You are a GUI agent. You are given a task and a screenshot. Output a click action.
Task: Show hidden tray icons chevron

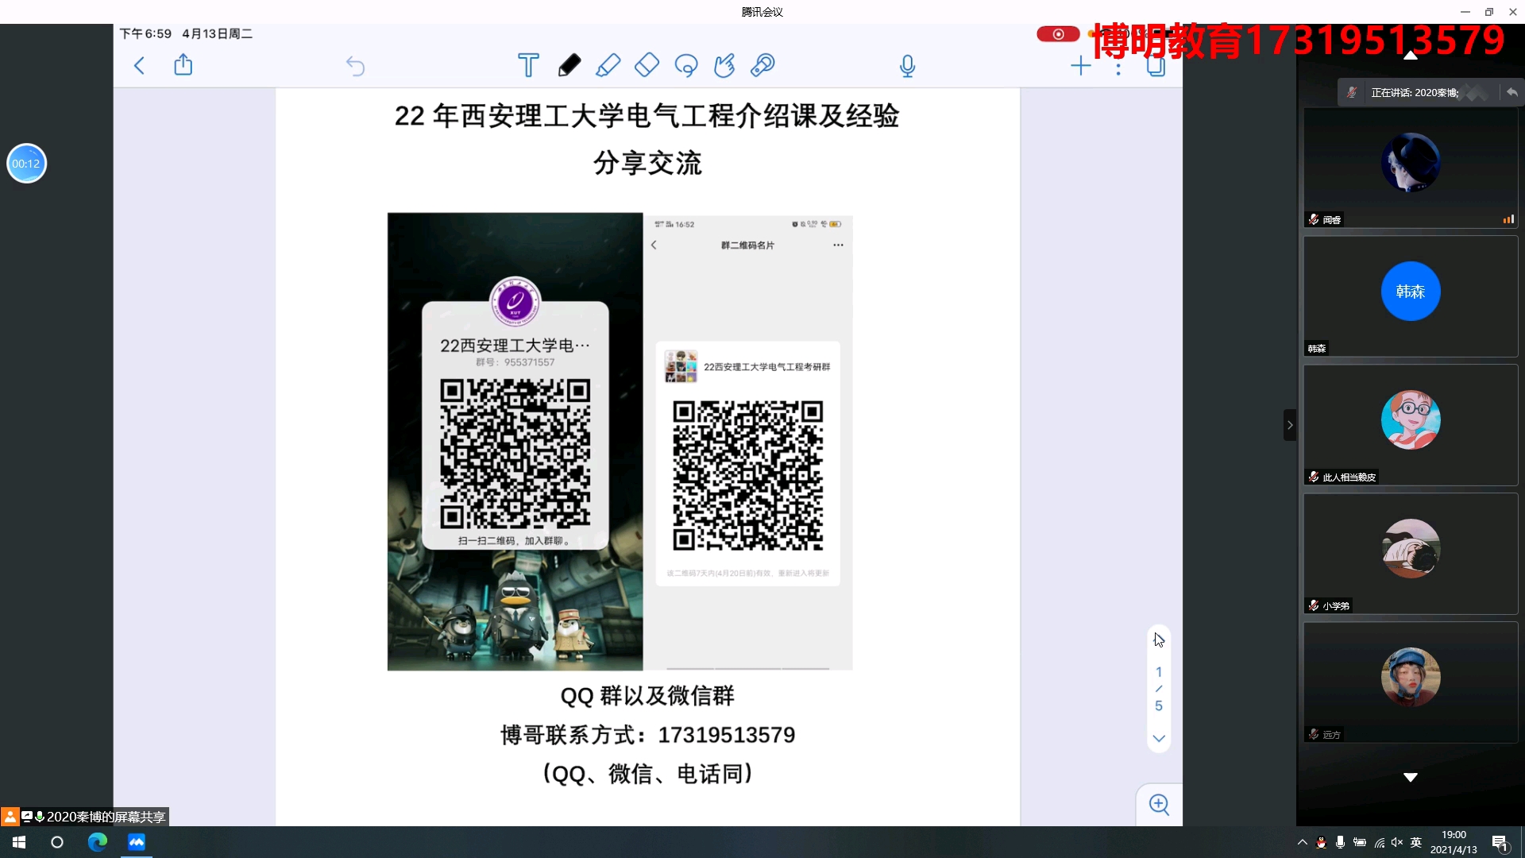coord(1302,842)
